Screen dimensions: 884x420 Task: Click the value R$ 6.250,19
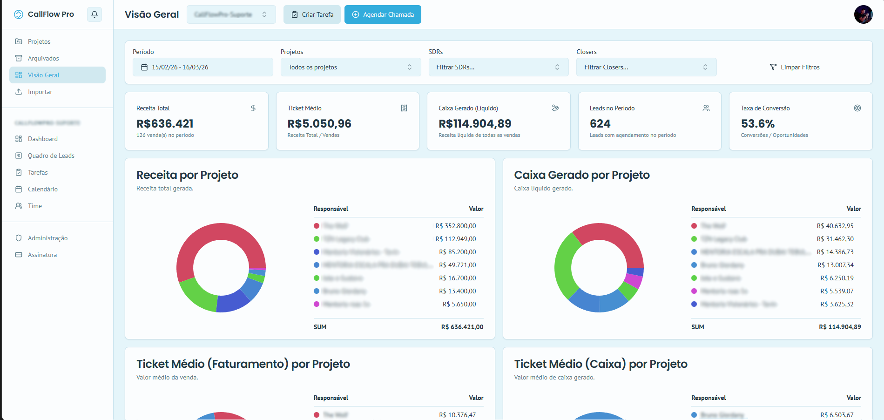click(837, 278)
